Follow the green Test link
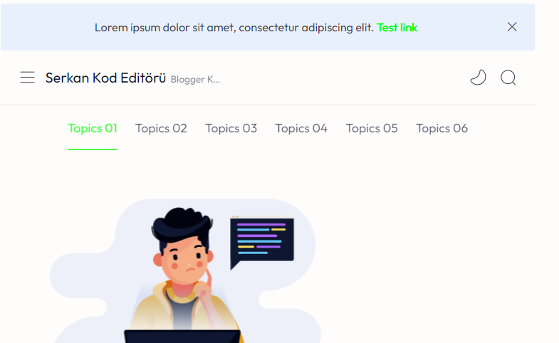559x343 pixels. coord(397,28)
